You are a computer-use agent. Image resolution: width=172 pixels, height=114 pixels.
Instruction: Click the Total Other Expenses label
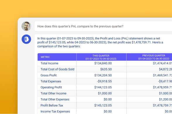55,99
